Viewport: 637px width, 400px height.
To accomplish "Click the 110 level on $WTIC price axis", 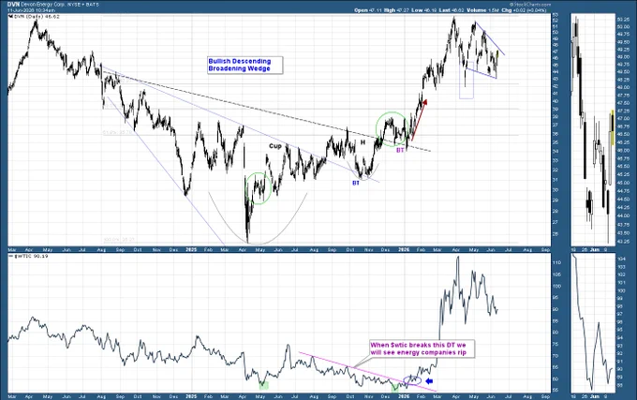I will point(557,262).
